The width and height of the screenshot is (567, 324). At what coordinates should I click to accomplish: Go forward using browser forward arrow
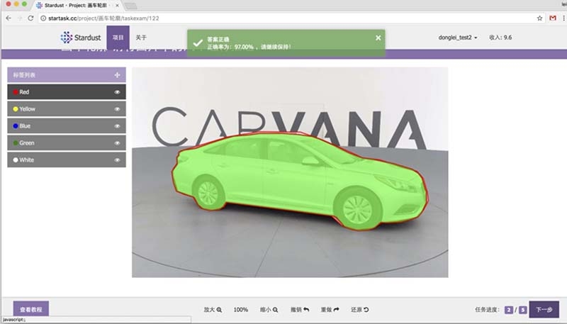point(20,18)
